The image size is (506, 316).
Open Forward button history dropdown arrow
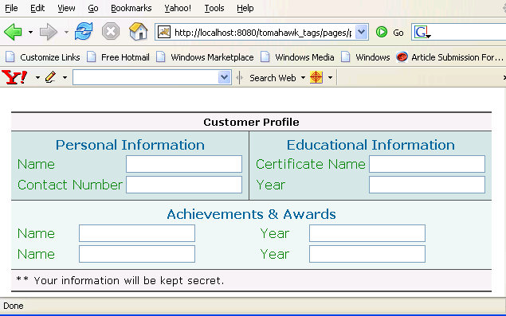[66, 32]
